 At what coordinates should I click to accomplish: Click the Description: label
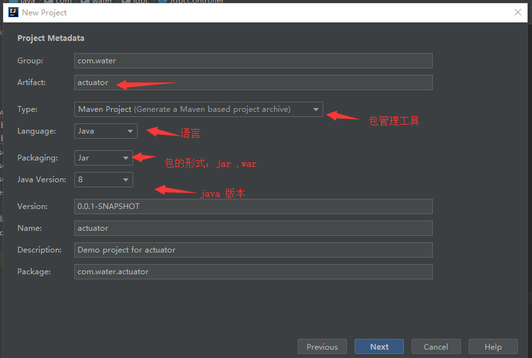[39, 249]
